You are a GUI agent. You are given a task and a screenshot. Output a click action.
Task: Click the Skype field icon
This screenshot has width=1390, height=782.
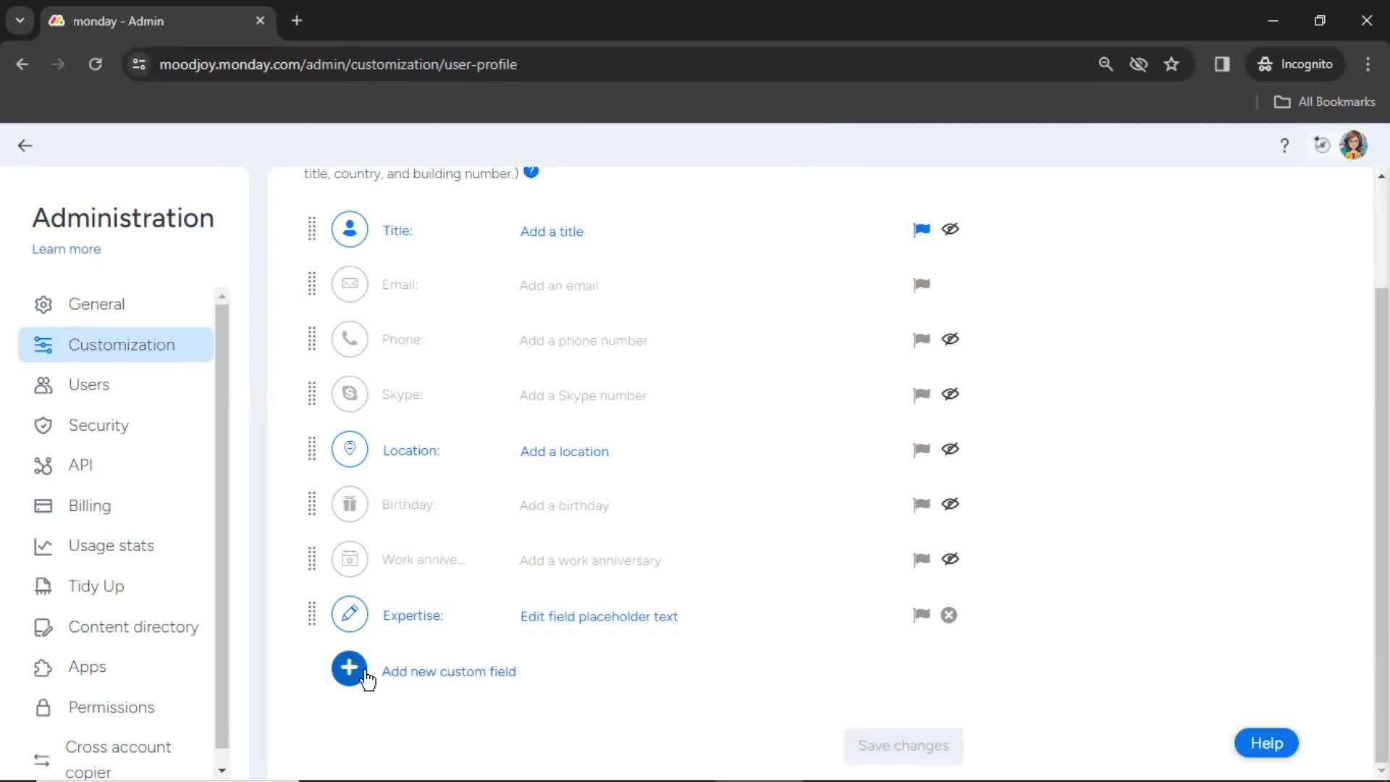tap(350, 394)
